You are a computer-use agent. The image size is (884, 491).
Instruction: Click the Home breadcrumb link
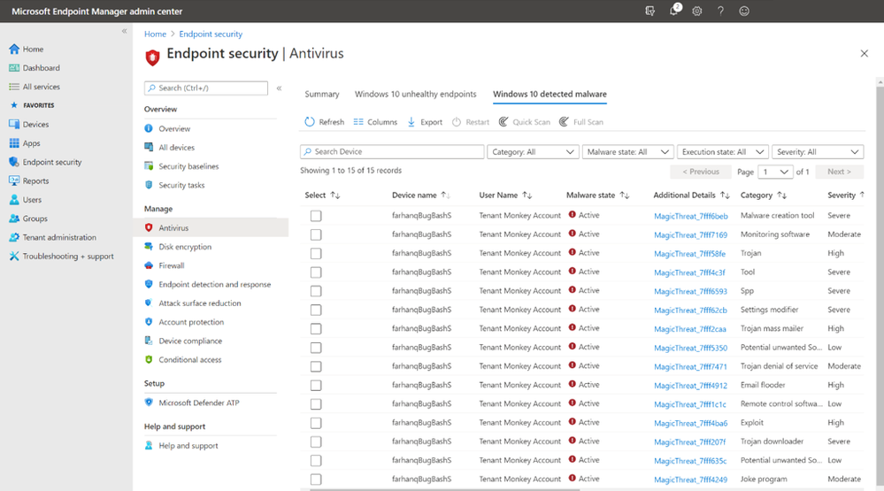coord(155,34)
